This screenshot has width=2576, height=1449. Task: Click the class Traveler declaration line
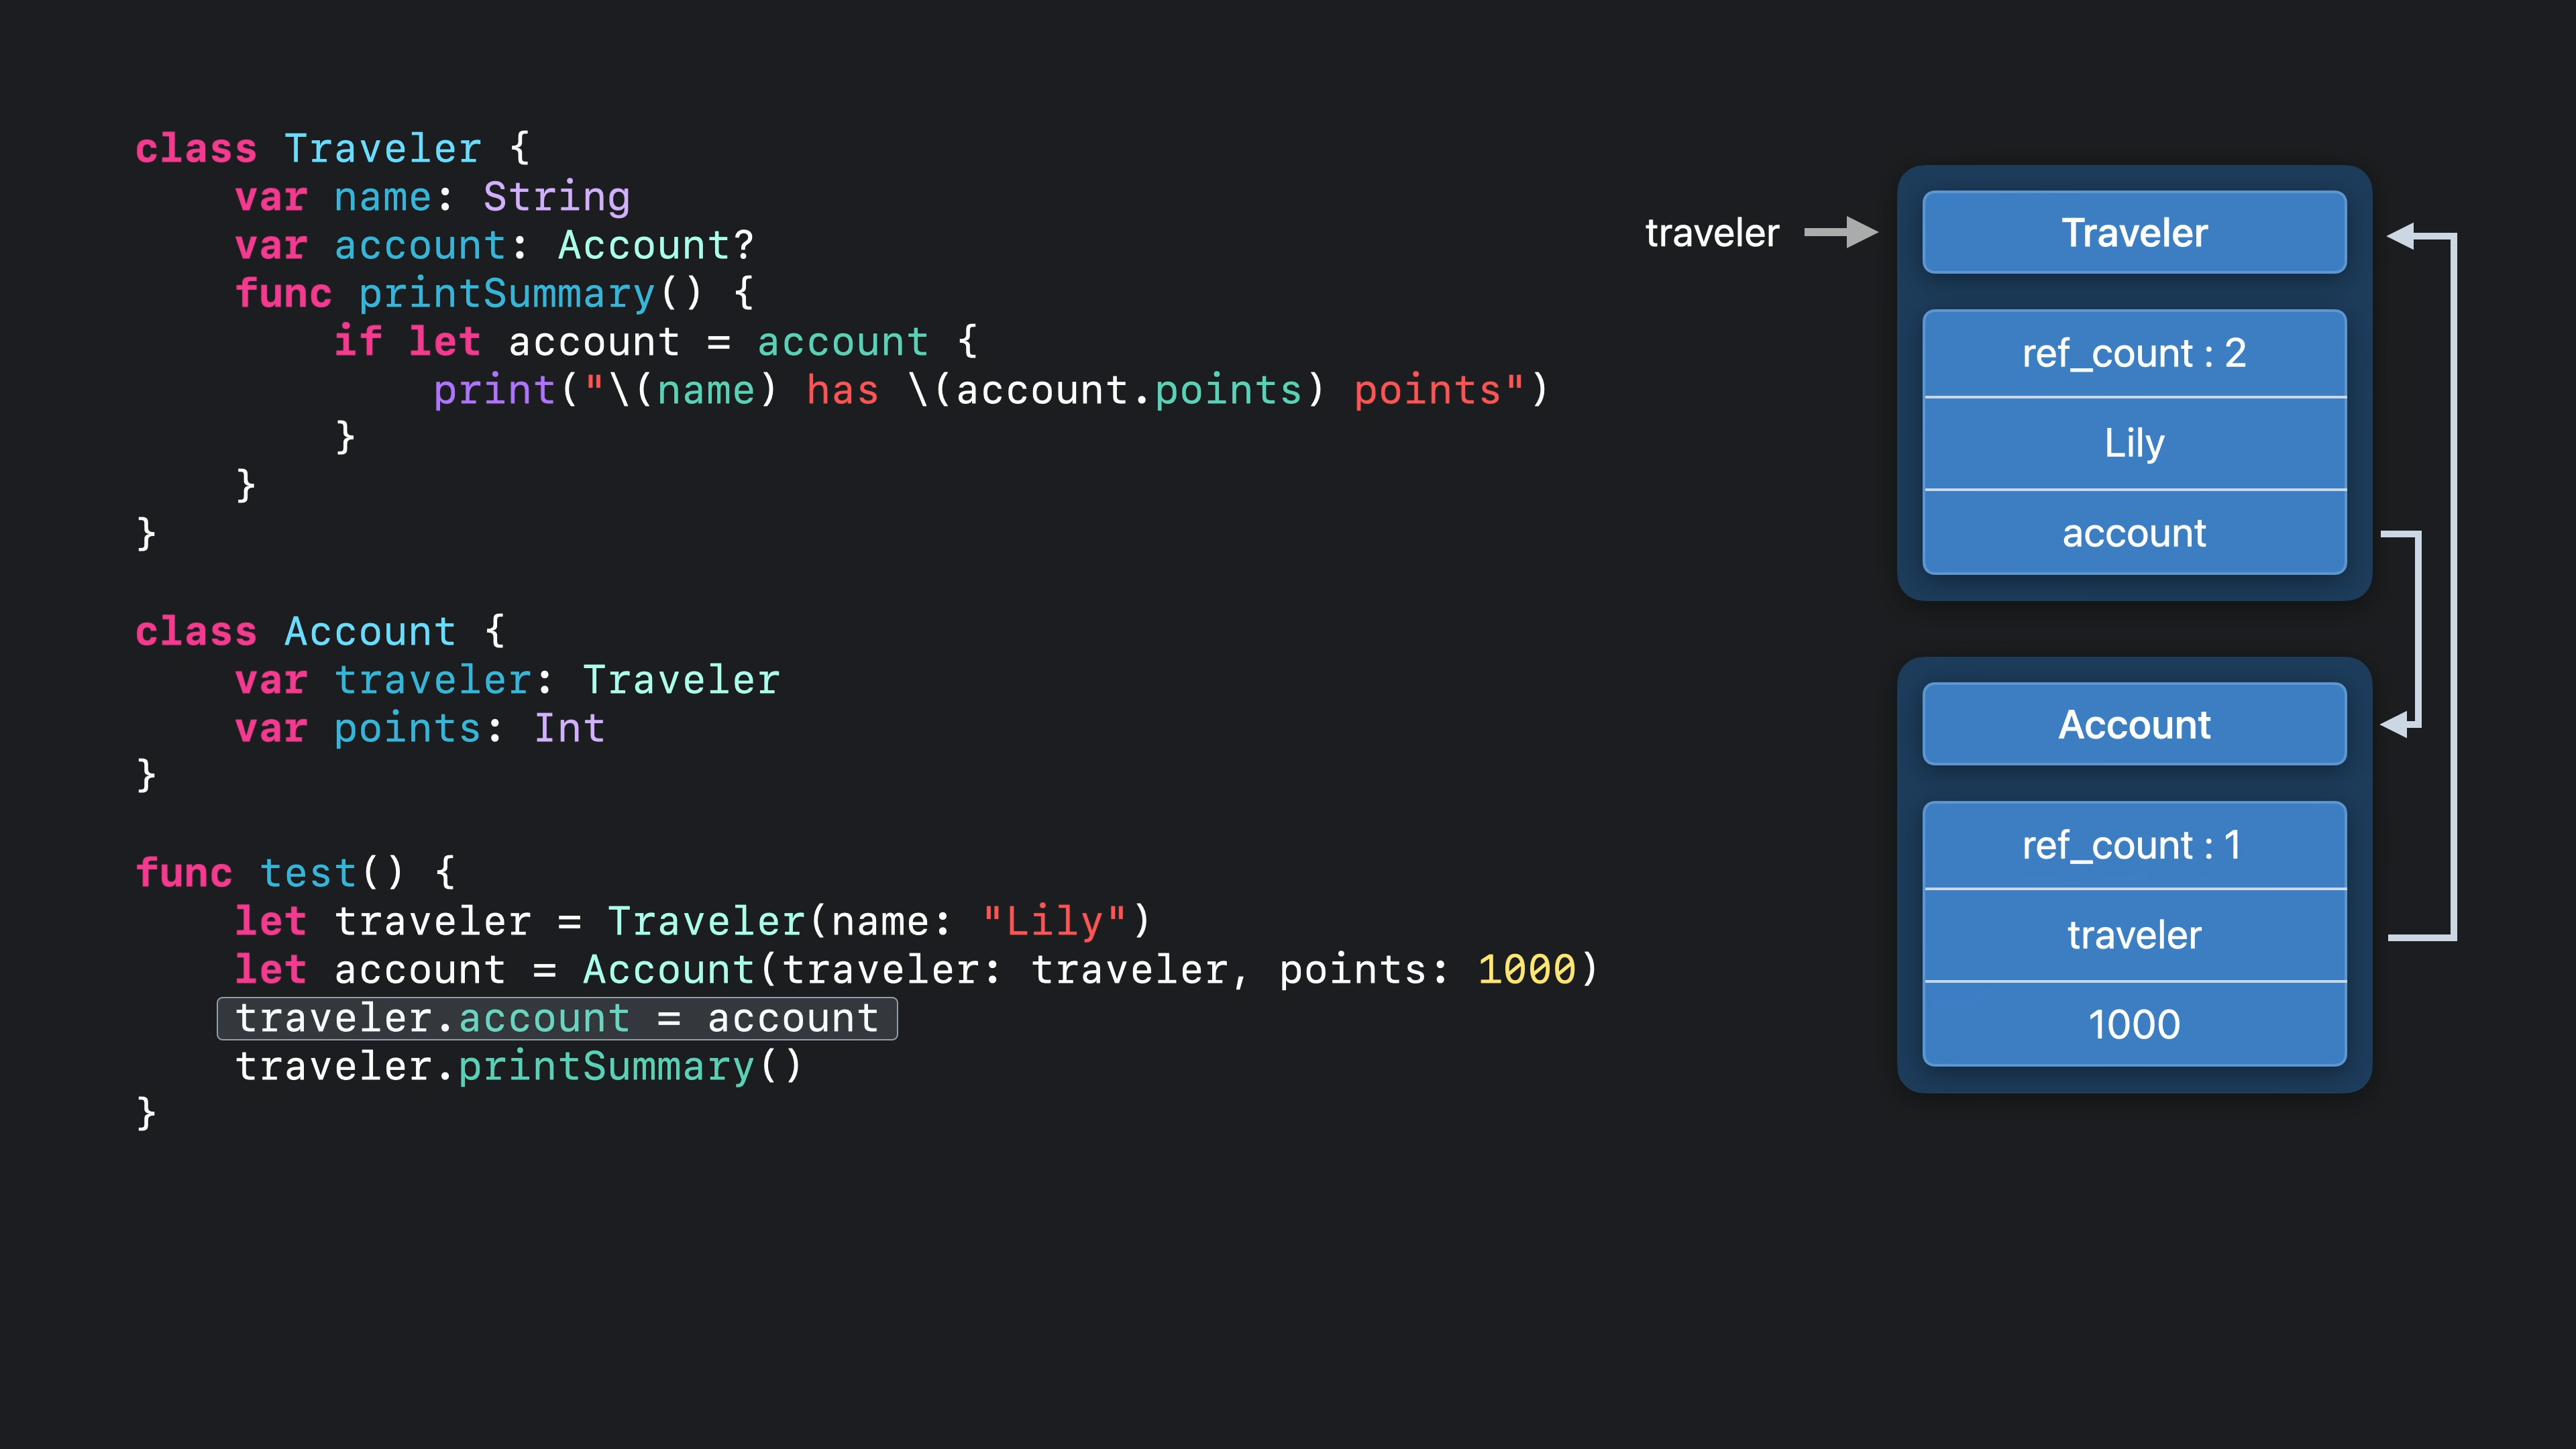coord(332,149)
